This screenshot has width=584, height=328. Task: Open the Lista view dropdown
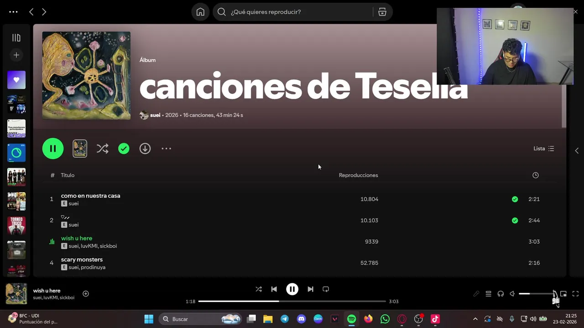click(x=544, y=149)
